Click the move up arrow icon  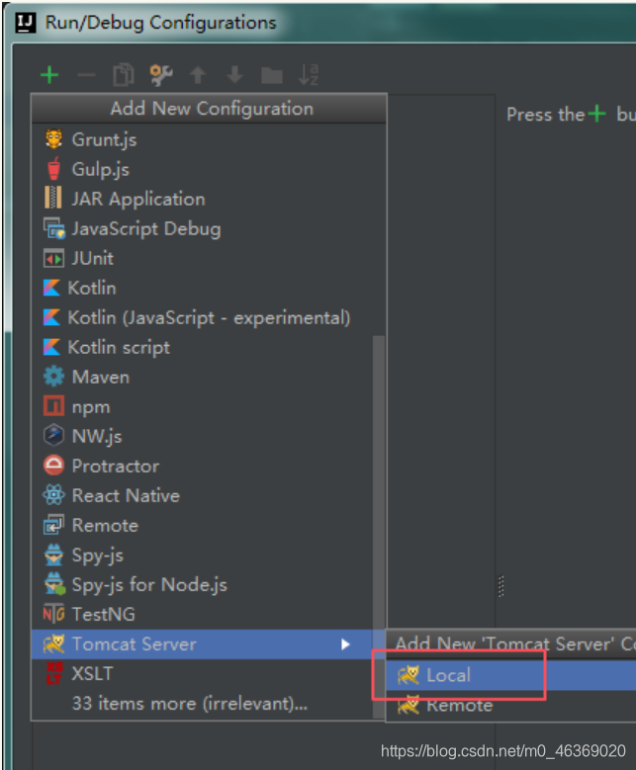(x=198, y=75)
